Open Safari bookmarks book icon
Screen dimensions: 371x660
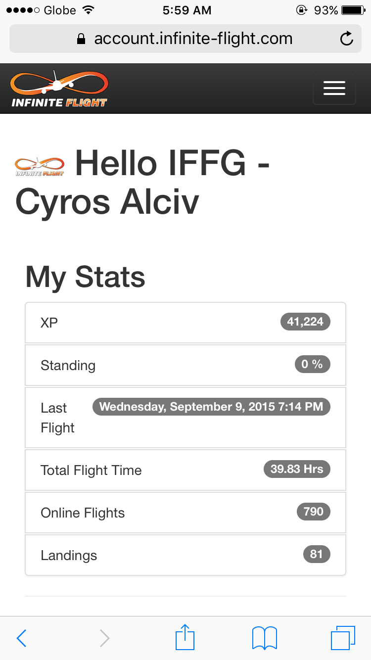click(x=264, y=638)
